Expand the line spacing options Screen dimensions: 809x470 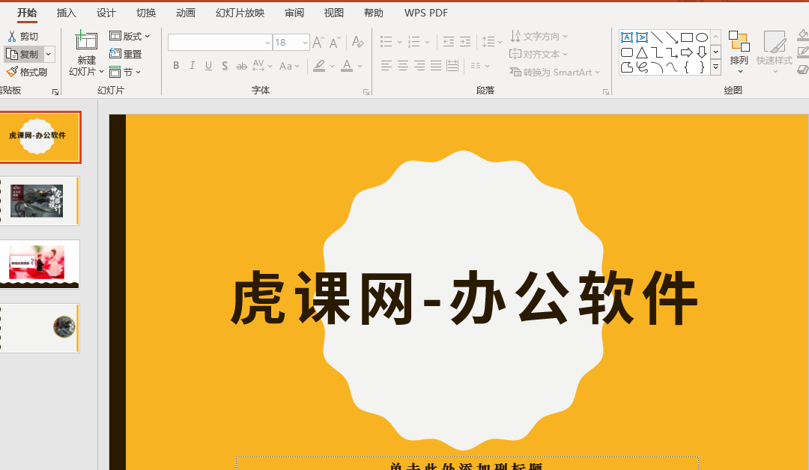point(500,41)
